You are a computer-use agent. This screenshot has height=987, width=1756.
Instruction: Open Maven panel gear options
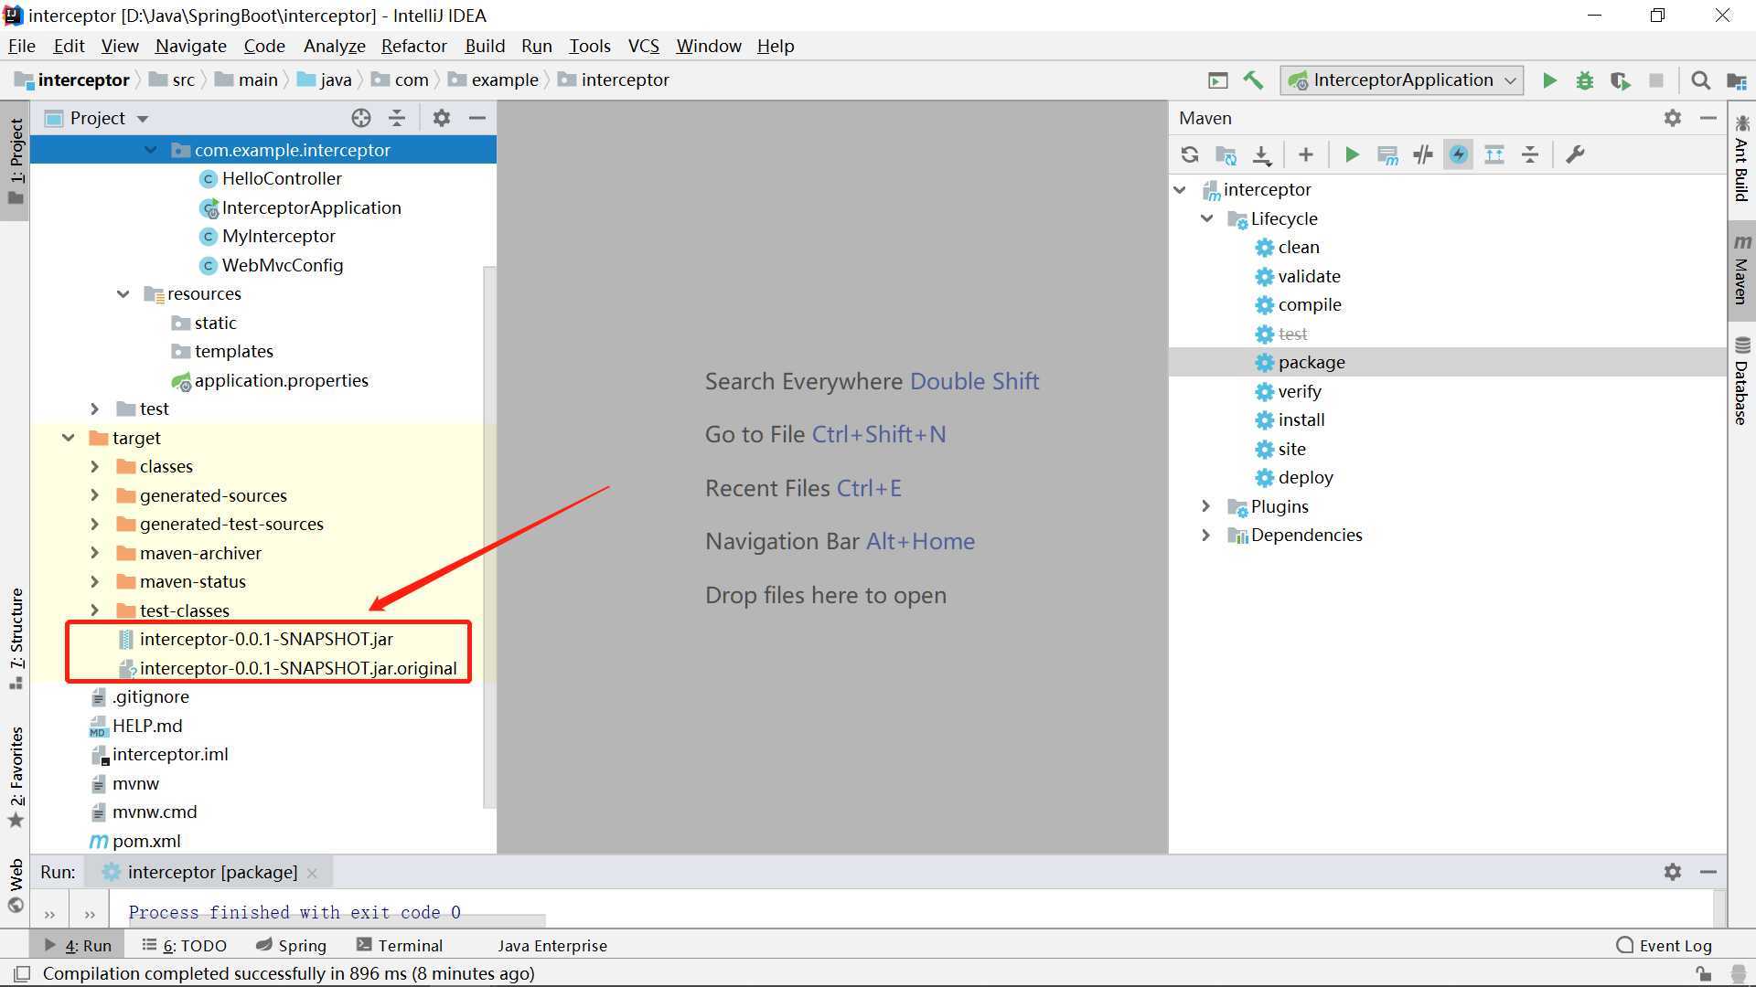point(1672,118)
